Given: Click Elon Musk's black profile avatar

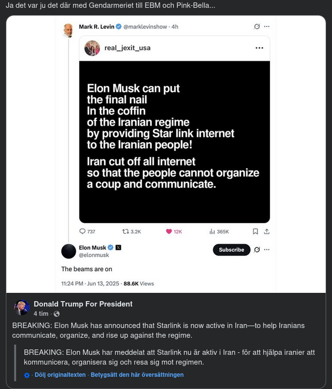Looking at the screenshot, I should (69, 251).
